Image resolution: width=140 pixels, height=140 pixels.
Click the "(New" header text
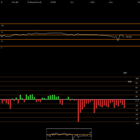tap(111, 2)
